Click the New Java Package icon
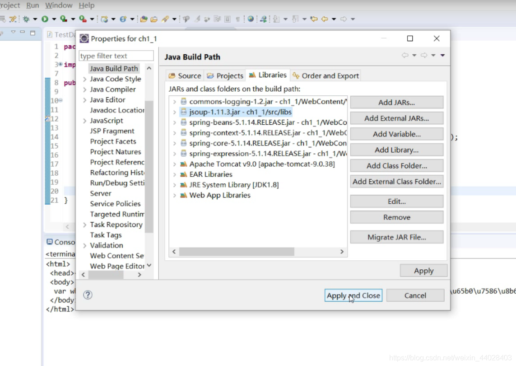516x366 pixels. [104, 19]
